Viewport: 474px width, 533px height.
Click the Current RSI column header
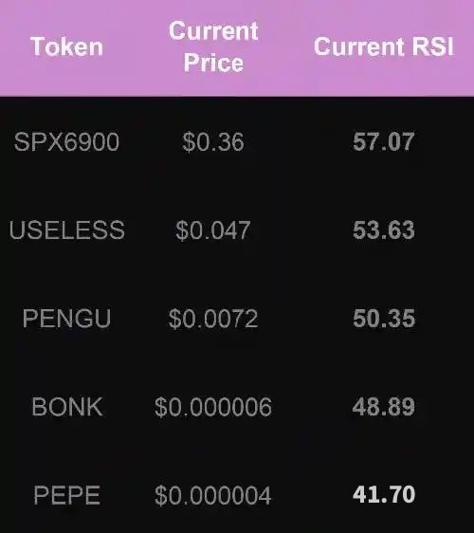click(384, 46)
